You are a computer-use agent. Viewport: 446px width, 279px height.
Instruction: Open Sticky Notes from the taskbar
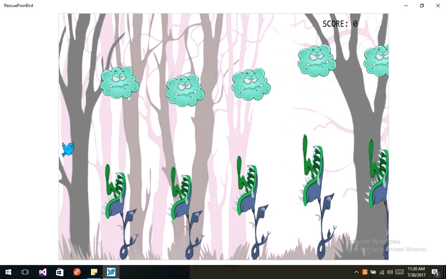click(94, 272)
